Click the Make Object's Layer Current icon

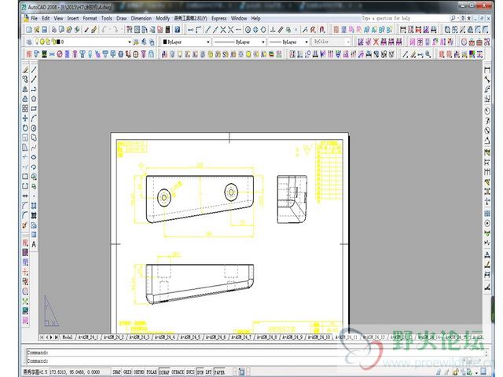coord(136,42)
